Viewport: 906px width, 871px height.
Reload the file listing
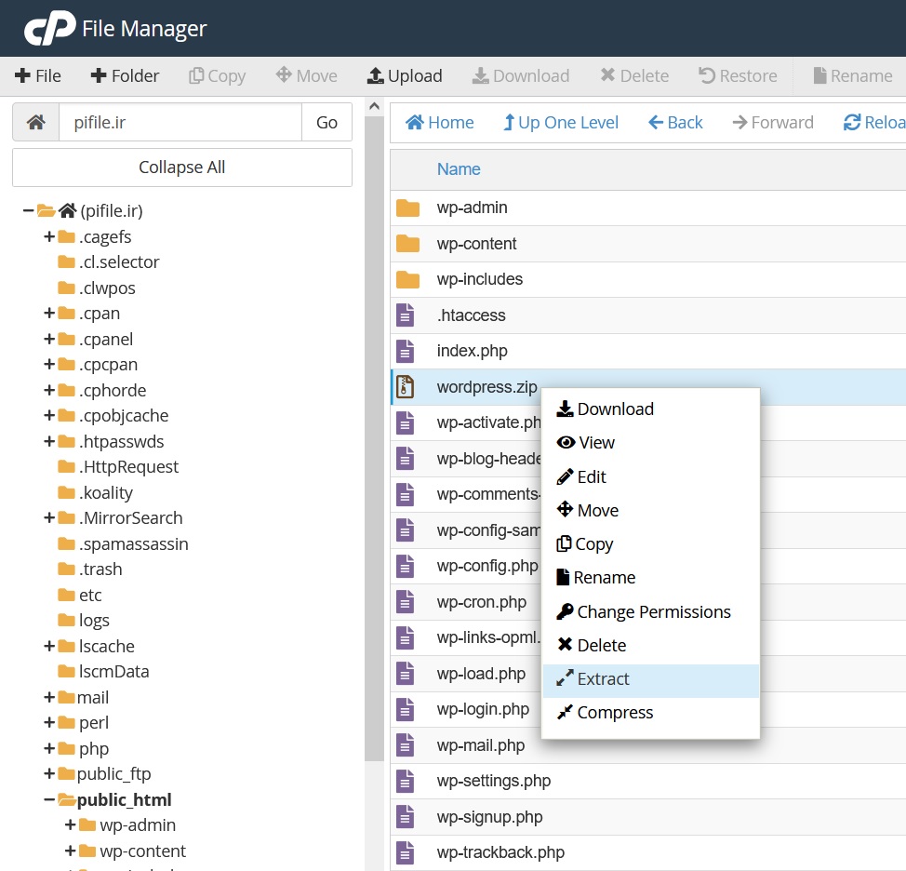pyautogui.click(x=874, y=123)
